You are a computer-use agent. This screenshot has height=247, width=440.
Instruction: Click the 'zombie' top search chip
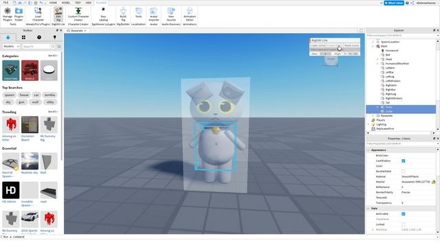point(50,95)
